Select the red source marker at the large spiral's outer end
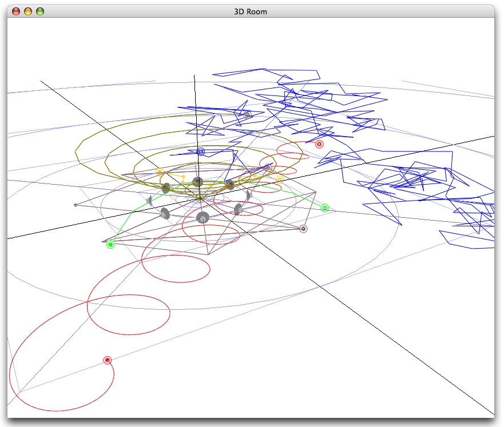This screenshot has height=427, width=504. pos(108,360)
